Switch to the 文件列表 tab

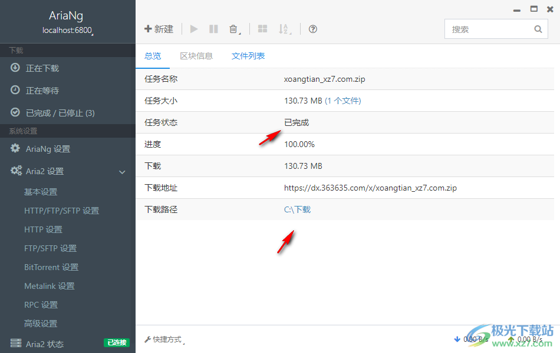248,56
